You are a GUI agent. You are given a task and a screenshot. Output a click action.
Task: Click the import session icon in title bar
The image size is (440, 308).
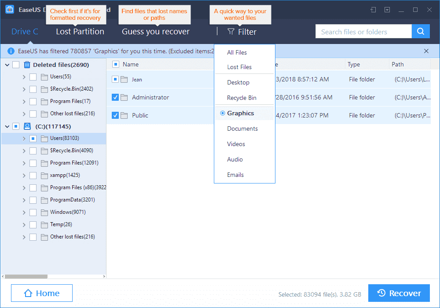coord(373,10)
